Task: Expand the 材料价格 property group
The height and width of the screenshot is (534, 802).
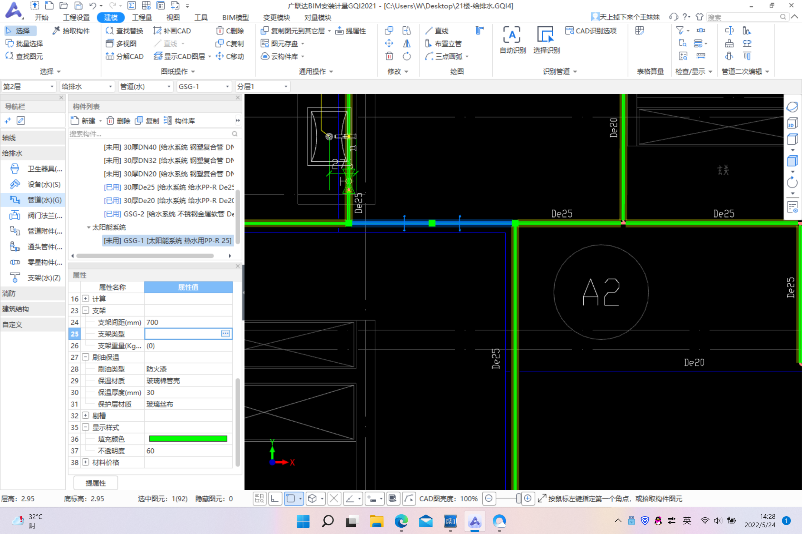Action: pyautogui.click(x=86, y=462)
